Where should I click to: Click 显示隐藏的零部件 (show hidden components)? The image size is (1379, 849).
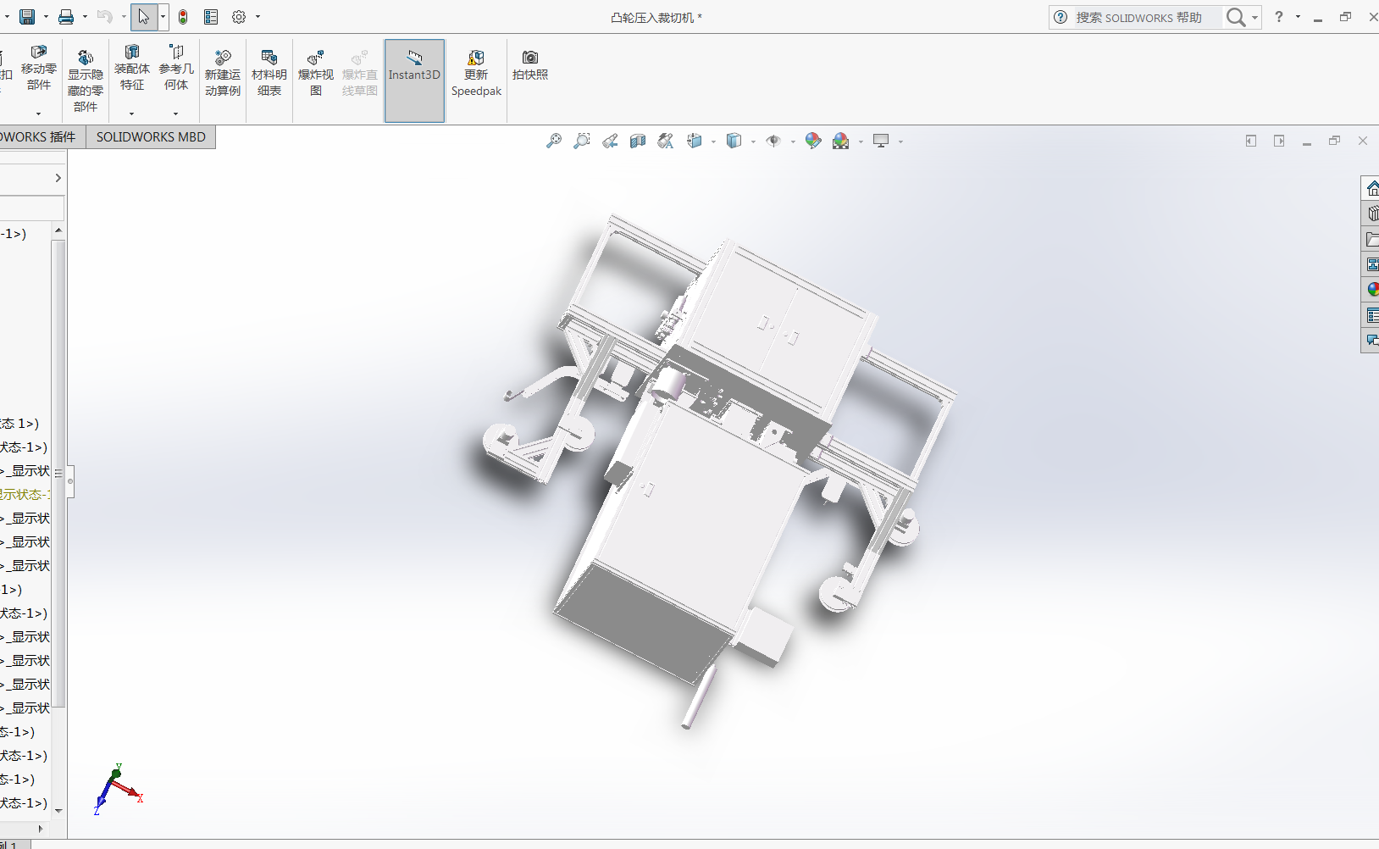click(x=86, y=80)
